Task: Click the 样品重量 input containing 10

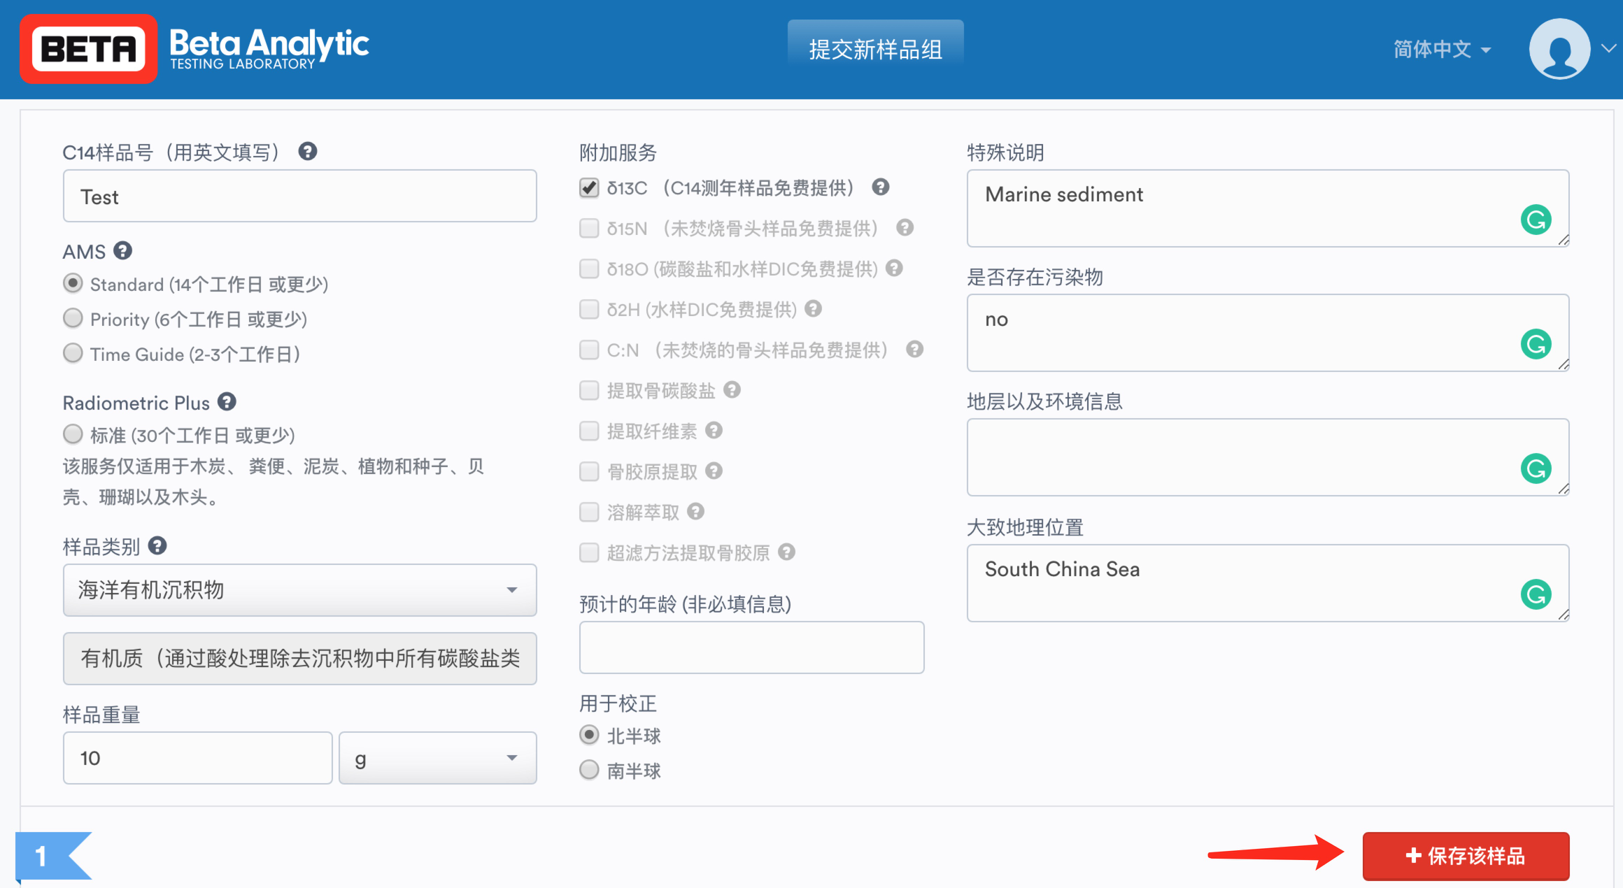Action: 197,758
